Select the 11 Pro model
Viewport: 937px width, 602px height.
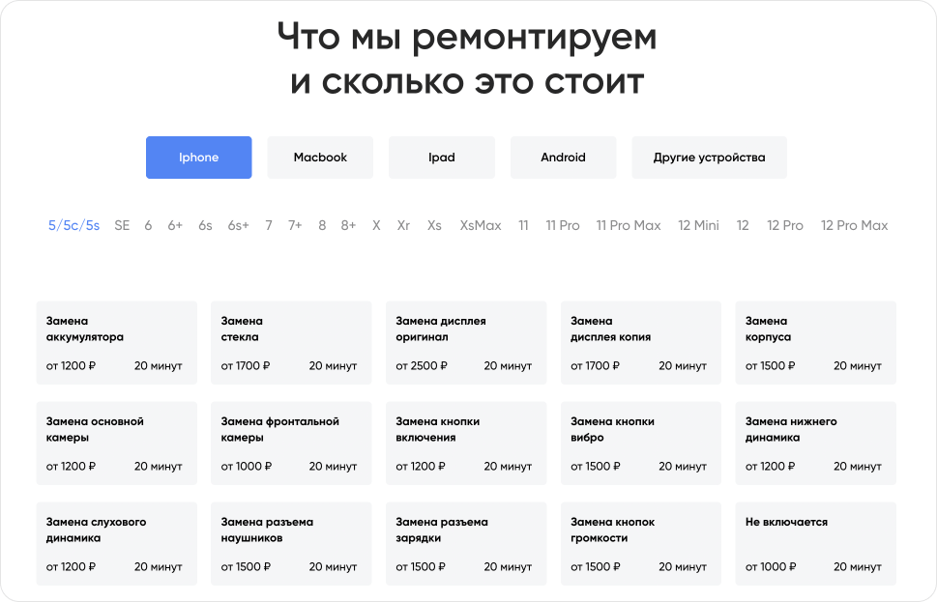[x=563, y=225]
